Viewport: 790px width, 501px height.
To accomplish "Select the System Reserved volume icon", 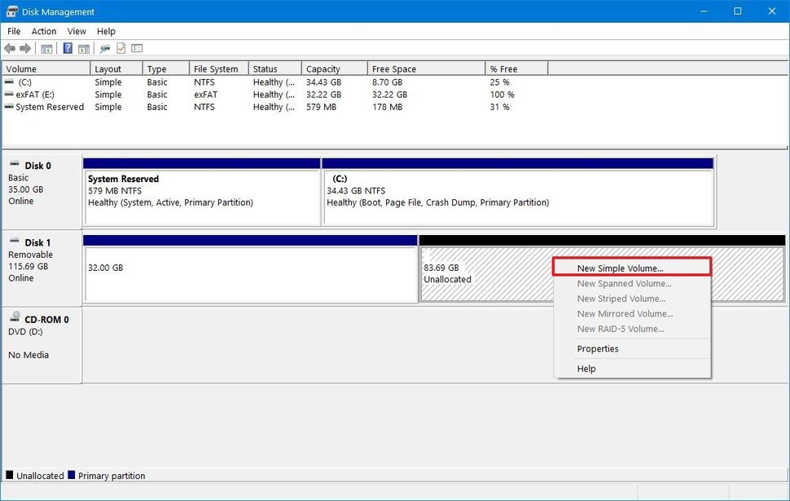I will click(x=8, y=107).
